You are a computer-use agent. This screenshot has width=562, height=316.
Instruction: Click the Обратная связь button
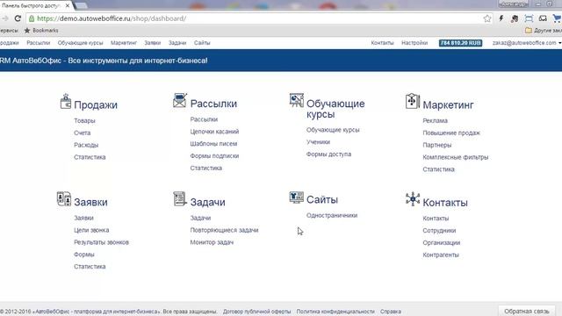pyautogui.click(x=527, y=311)
